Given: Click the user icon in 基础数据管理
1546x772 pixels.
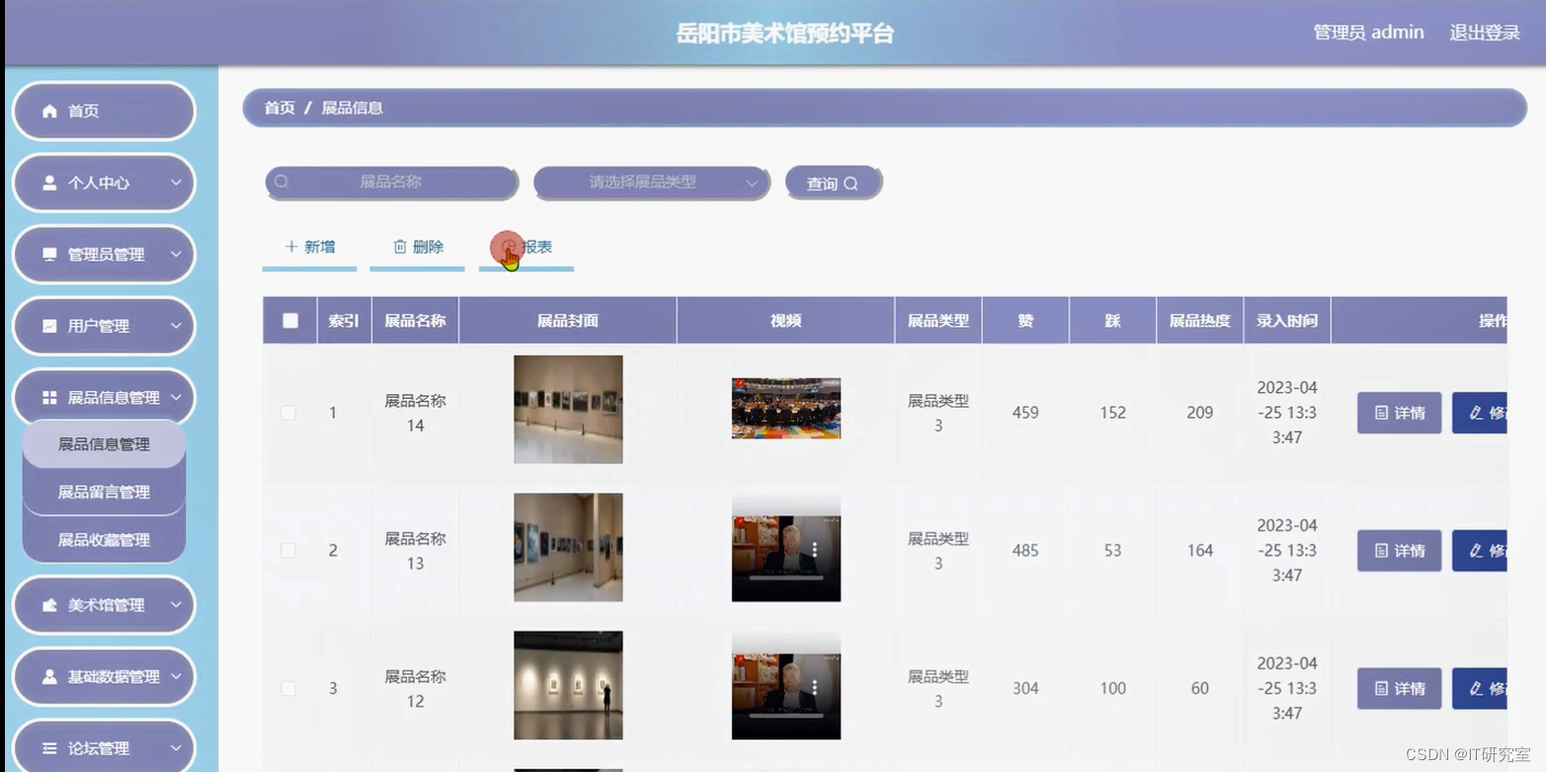Looking at the screenshot, I should [49, 677].
